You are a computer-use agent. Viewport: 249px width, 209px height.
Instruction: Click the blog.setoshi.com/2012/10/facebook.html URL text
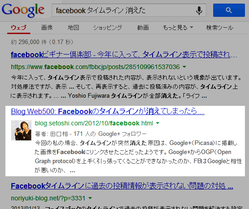point(94,123)
